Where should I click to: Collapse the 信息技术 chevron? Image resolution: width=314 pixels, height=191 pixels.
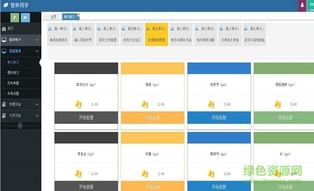[37, 51]
